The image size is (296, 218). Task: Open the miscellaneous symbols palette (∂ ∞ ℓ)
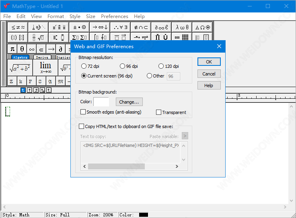(161, 27)
